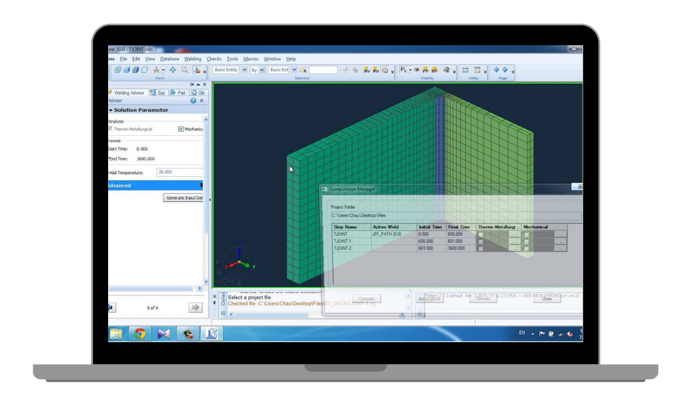Click Compute in Computation Manager
Screen dimensions: 686x398
pyautogui.click(x=366, y=299)
